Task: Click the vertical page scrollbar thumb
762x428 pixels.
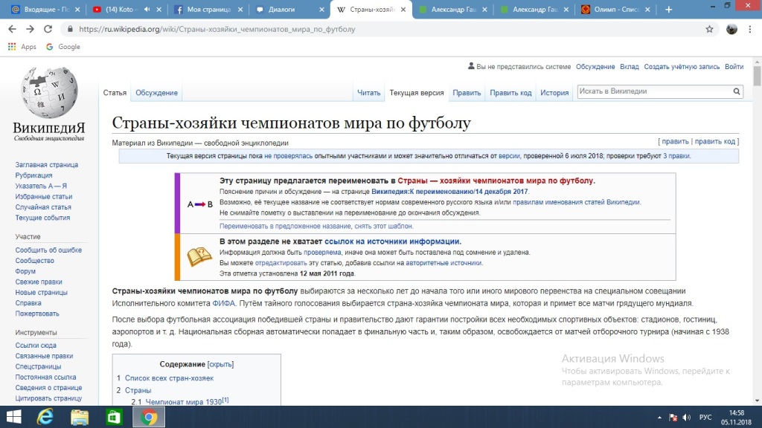Action: tap(757, 77)
